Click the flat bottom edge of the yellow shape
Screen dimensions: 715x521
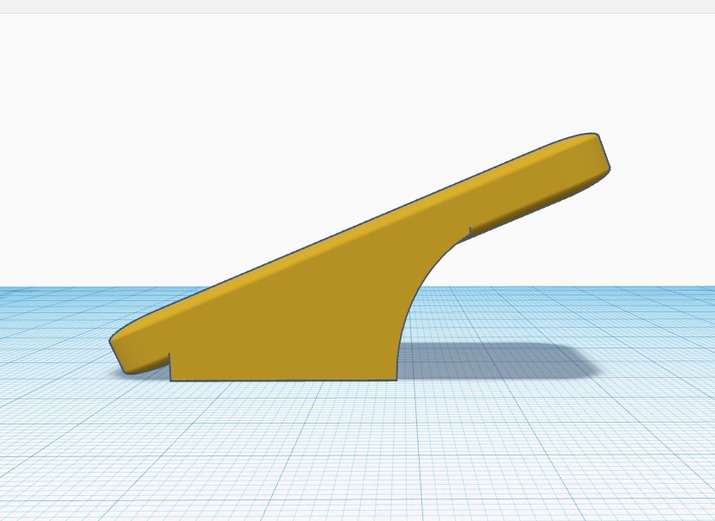pyautogui.click(x=283, y=380)
